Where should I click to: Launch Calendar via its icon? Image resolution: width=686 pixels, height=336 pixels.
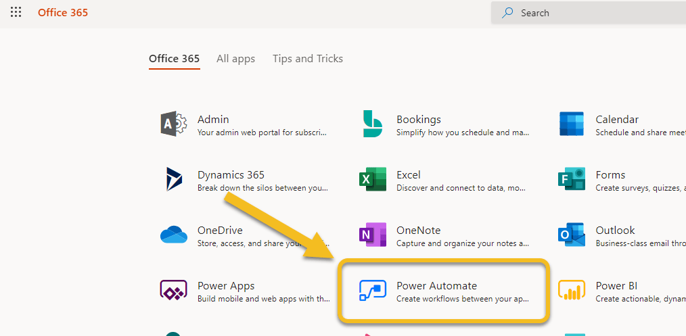[572, 124]
